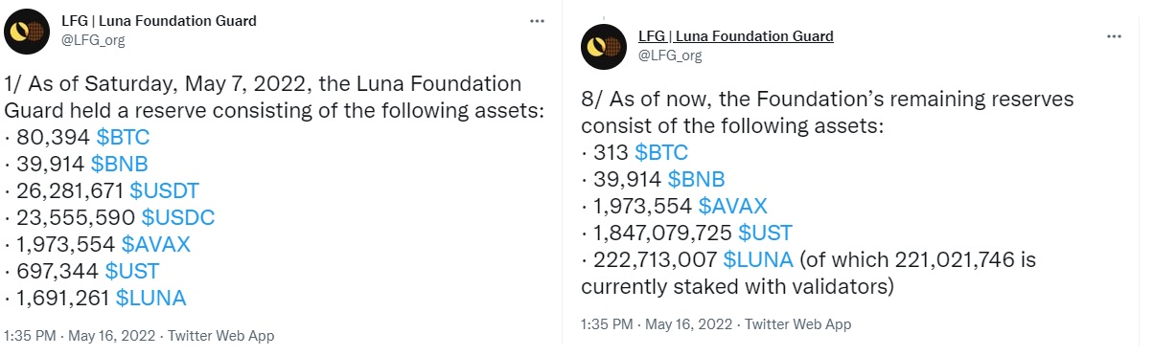This screenshot has height=356, width=1154.
Task: Open the $USDT cashtag link
Action: click(172, 190)
